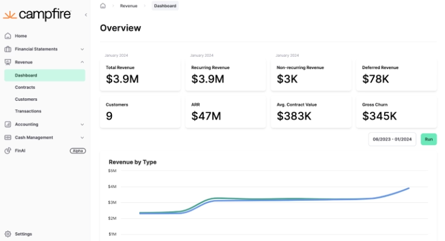
Task: Open the Transactions page
Action: click(x=28, y=111)
